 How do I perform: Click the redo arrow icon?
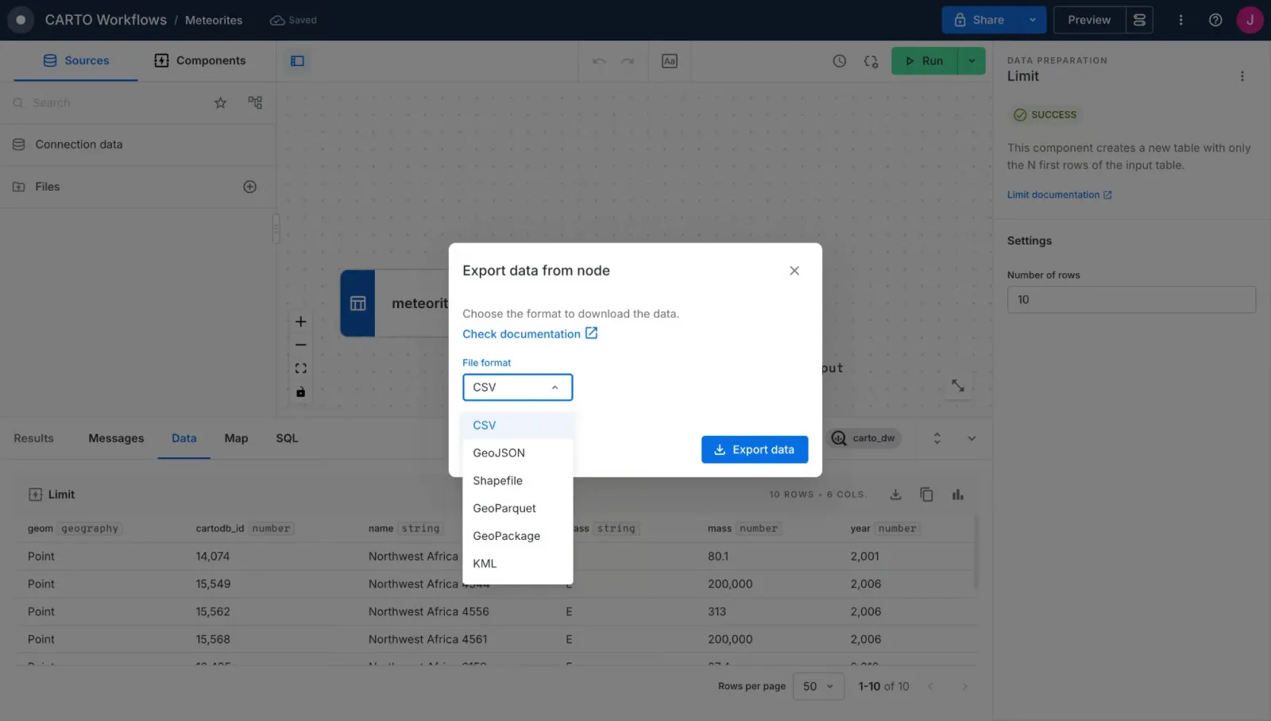(628, 61)
